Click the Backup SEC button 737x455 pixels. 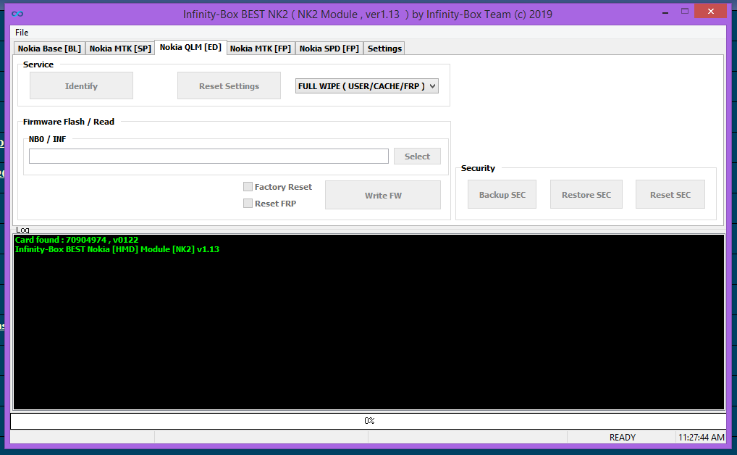pos(502,194)
